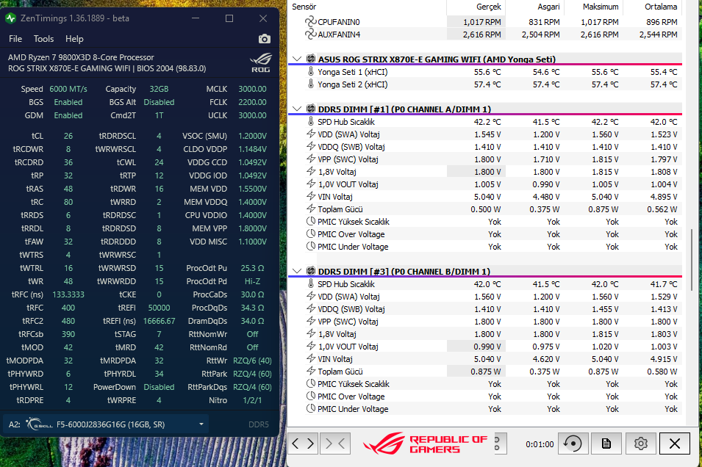Click the VSOC (SMU) 1.2000V value

[x=252, y=136]
